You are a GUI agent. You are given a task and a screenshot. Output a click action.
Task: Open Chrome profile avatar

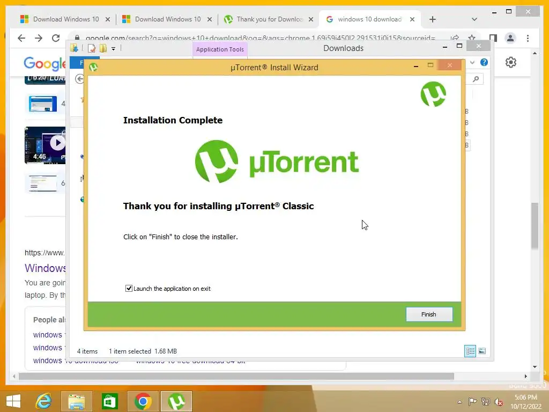(x=510, y=38)
